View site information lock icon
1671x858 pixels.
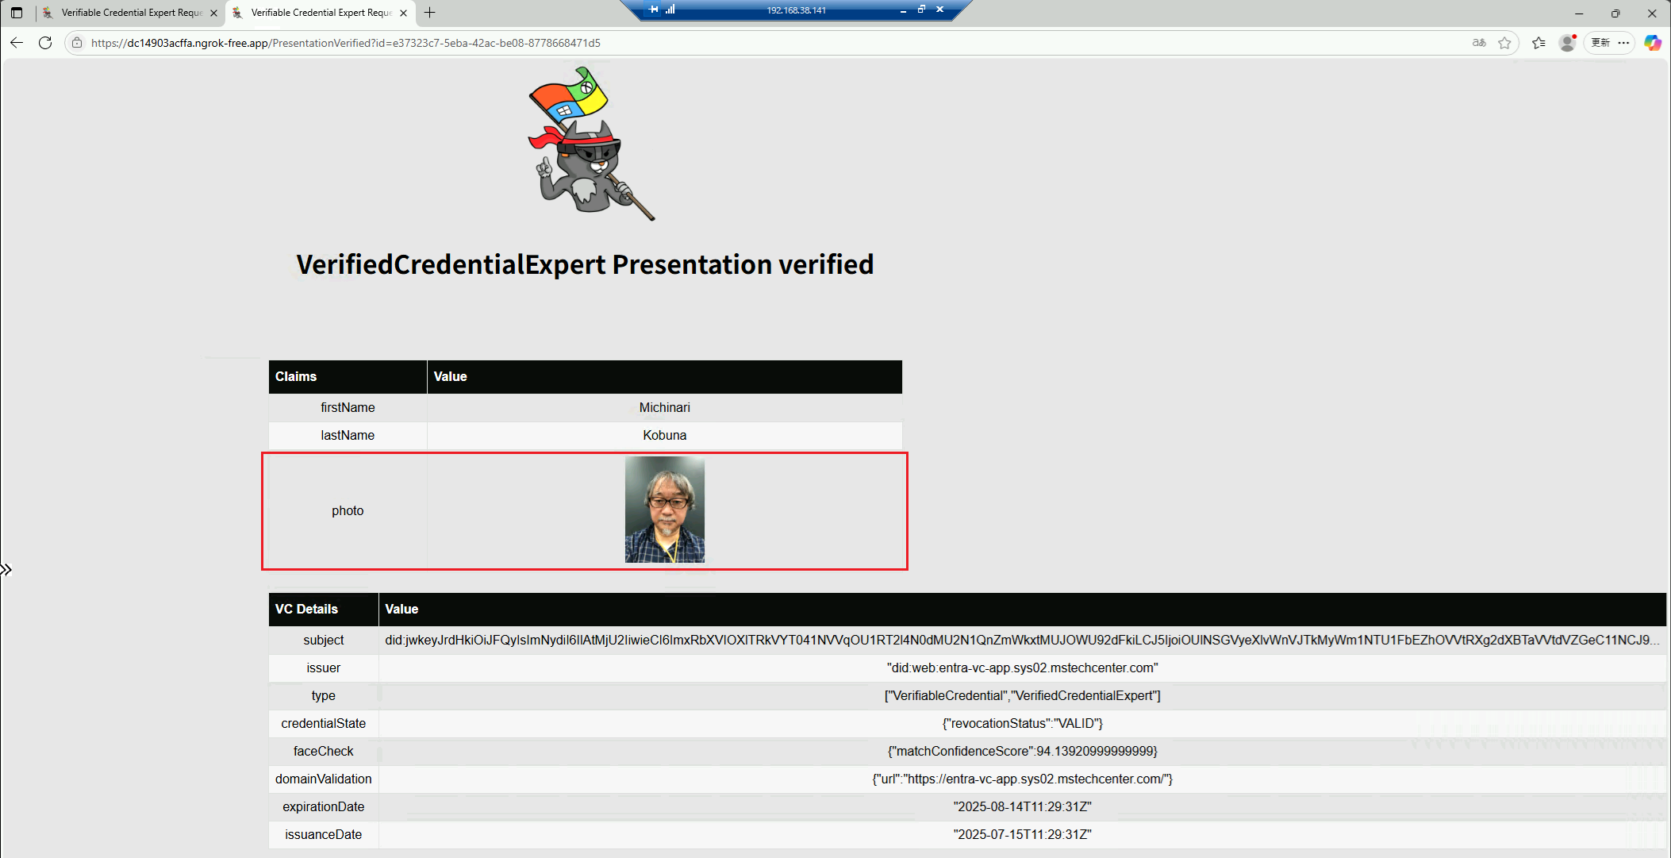[x=77, y=43]
